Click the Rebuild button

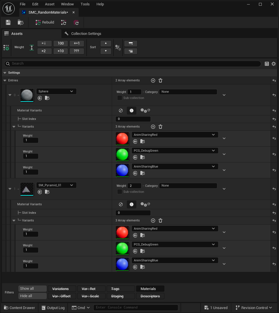click(x=45, y=22)
